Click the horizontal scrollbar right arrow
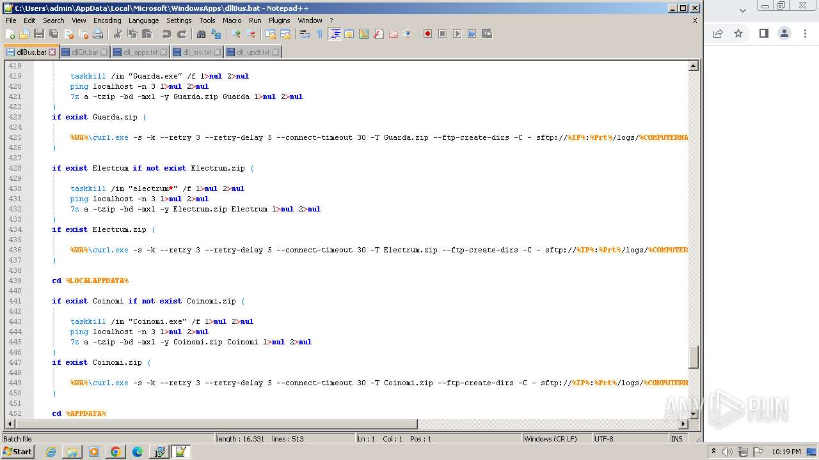 [x=683, y=424]
